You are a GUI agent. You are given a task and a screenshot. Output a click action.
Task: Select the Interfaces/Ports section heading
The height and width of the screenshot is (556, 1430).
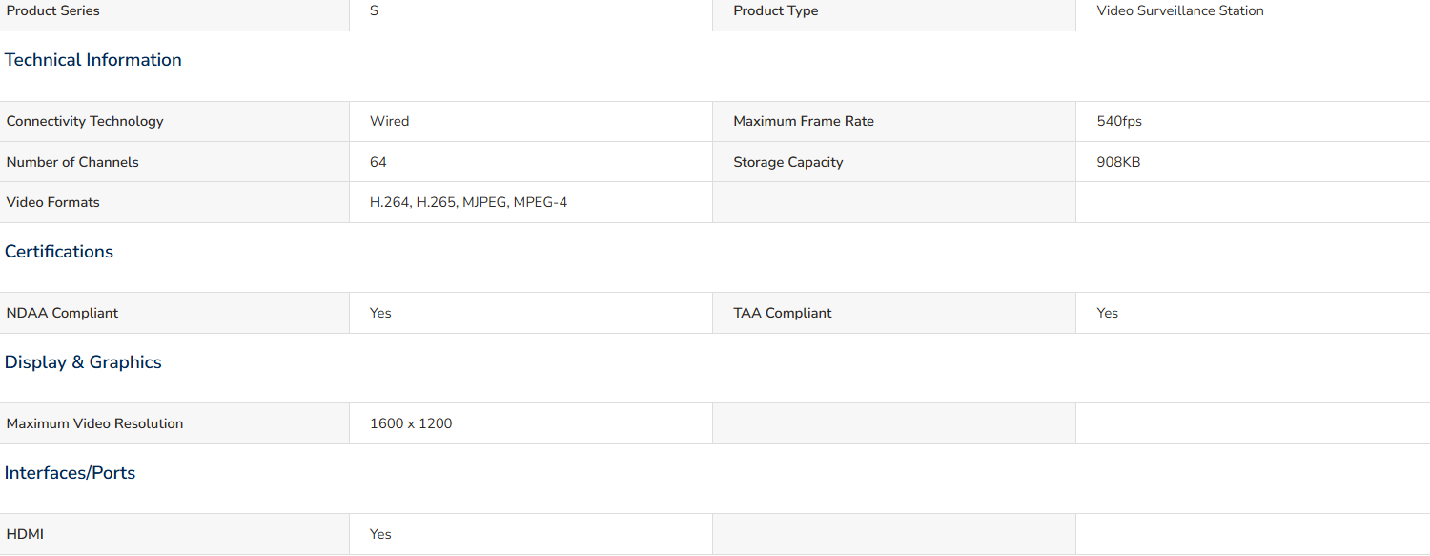tap(70, 473)
